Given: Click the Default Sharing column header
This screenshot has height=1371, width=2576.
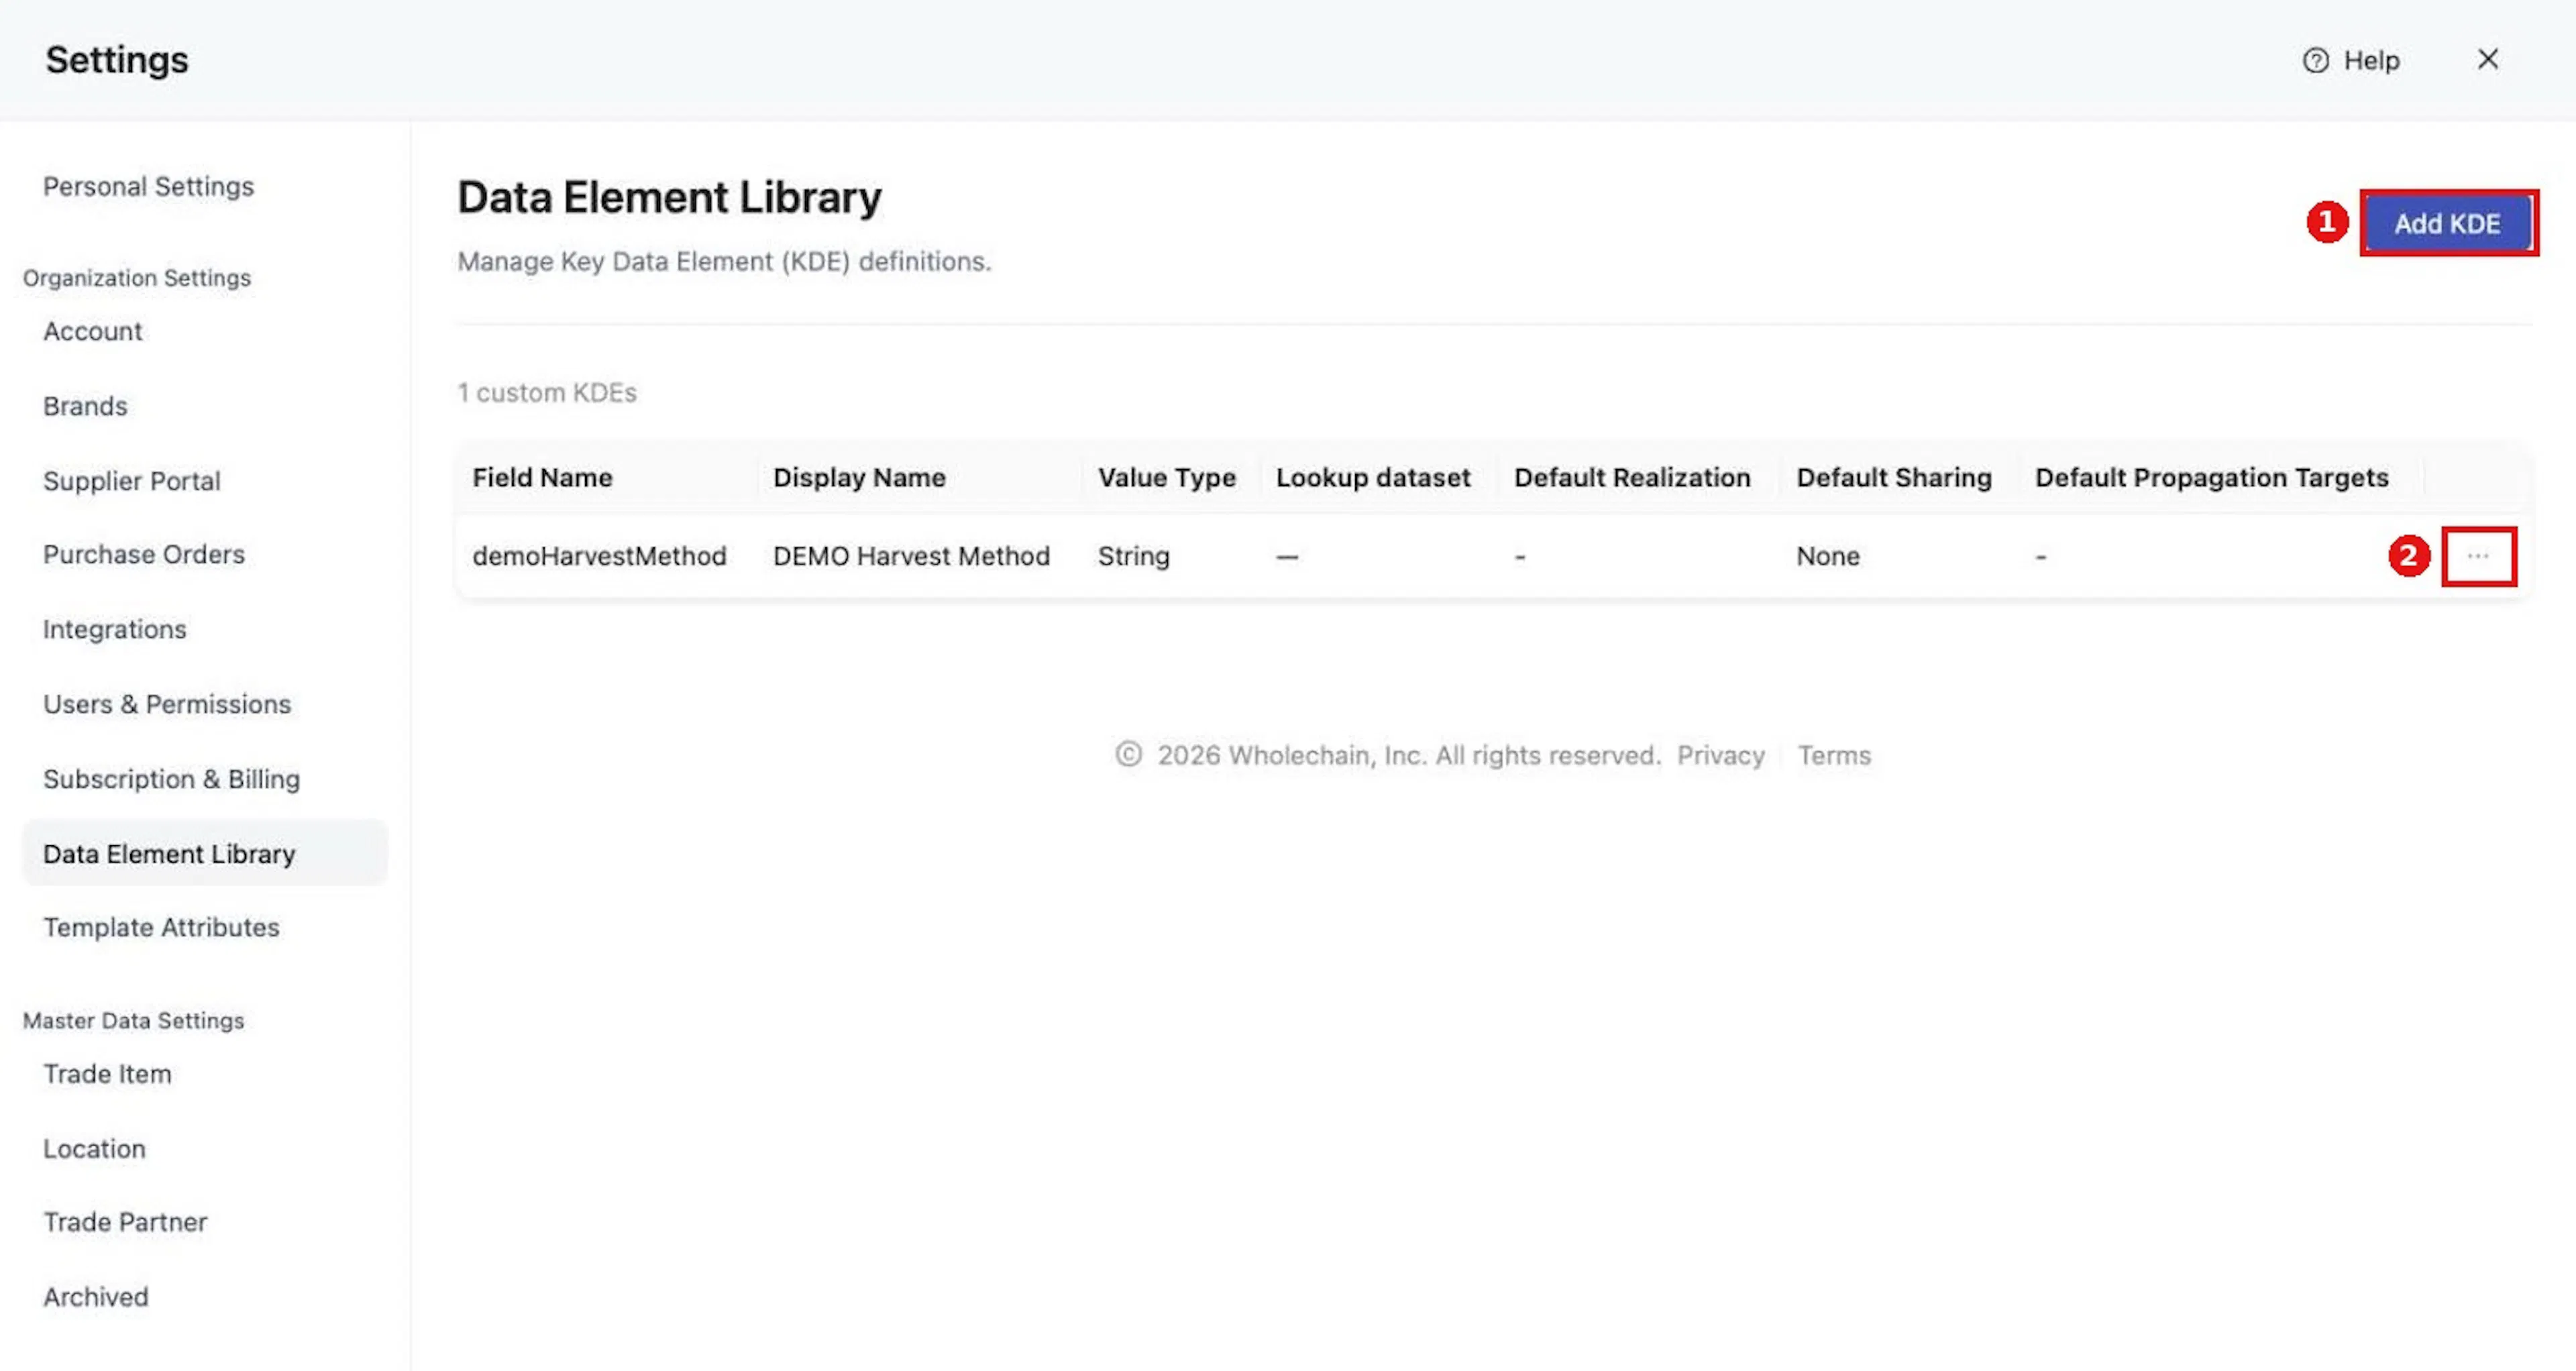Looking at the screenshot, I should 1894,478.
